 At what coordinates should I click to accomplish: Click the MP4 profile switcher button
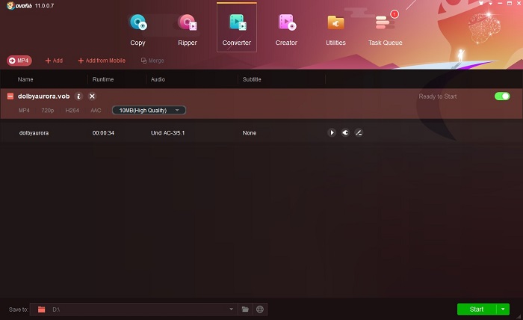19,61
